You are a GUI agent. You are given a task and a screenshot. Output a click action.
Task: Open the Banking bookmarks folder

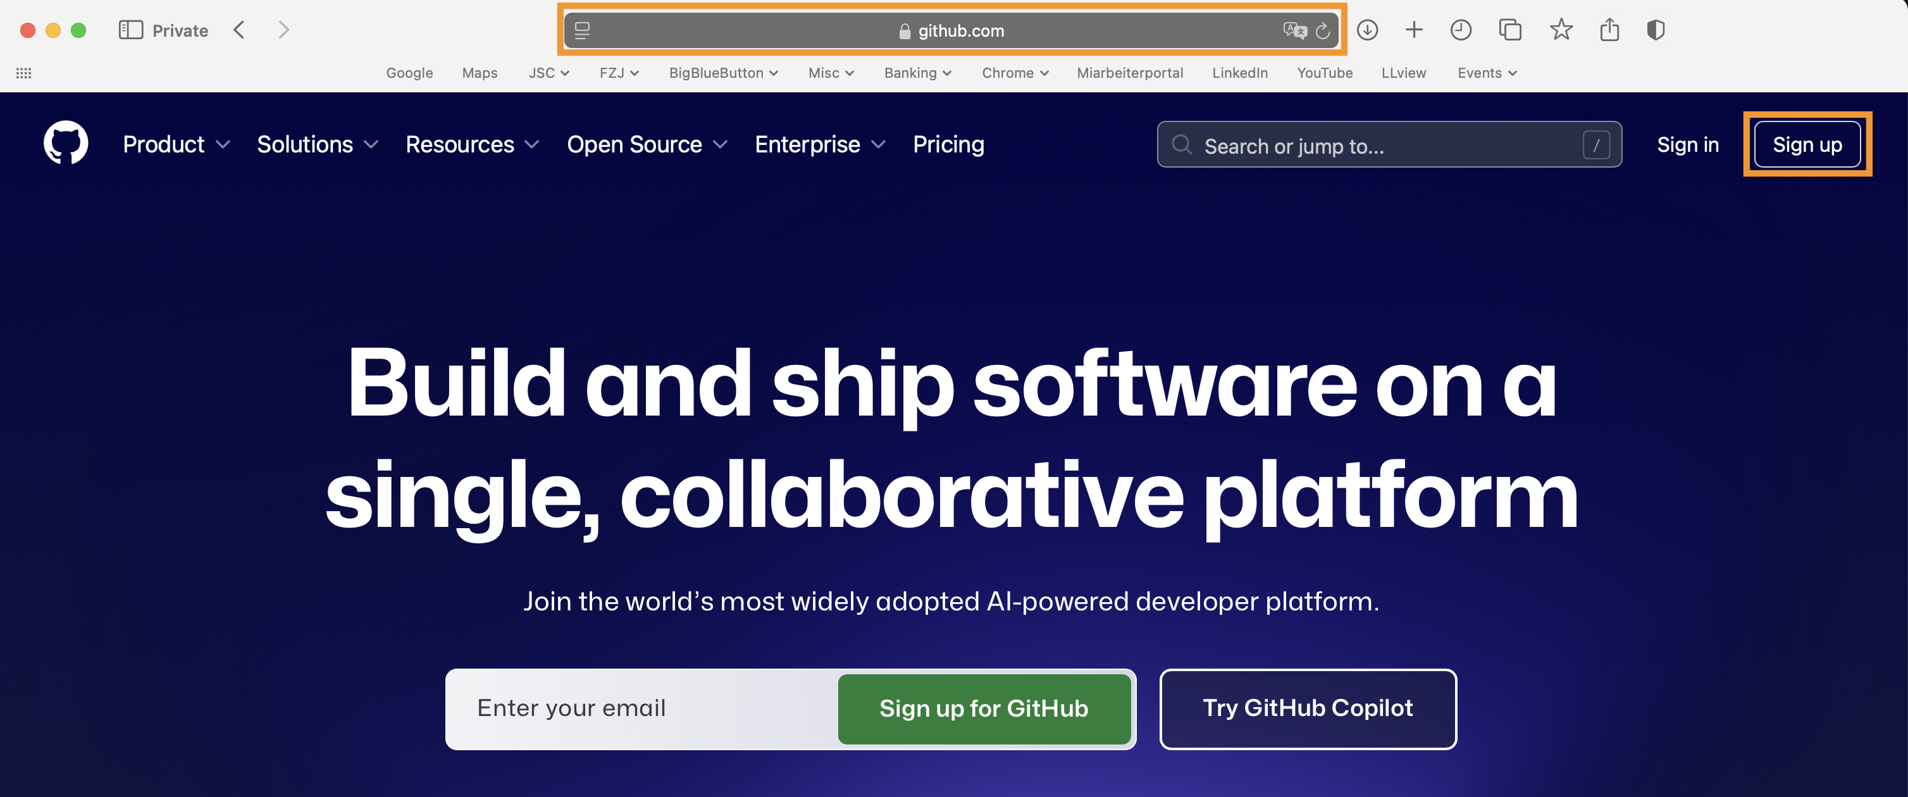point(917,73)
